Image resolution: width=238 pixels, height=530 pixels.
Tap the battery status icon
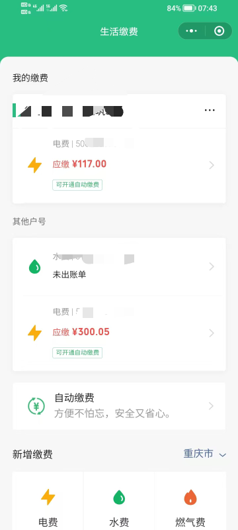tap(189, 8)
